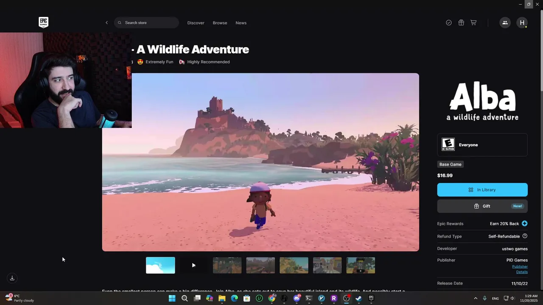Click the Gift button
543x305 pixels.
click(482, 206)
